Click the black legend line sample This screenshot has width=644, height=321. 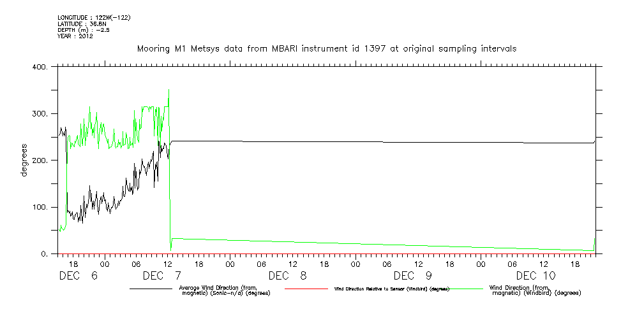click(x=151, y=289)
